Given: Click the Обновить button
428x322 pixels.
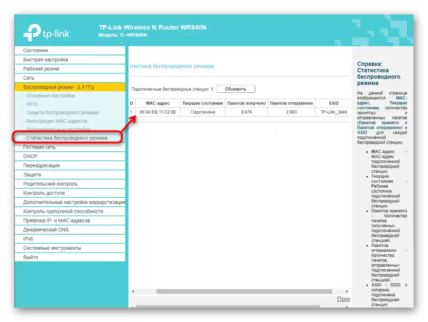Looking at the screenshot, I should pos(236,89).
